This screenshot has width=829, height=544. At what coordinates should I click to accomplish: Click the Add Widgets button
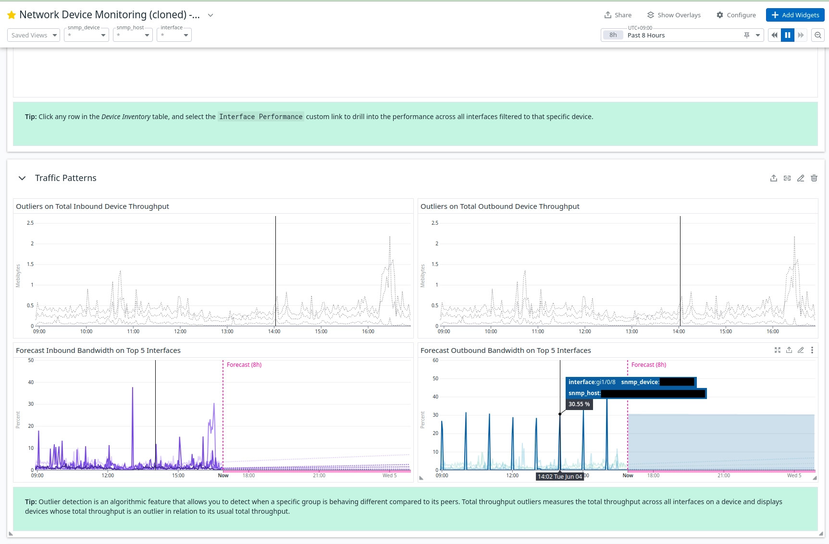[795, 15]
